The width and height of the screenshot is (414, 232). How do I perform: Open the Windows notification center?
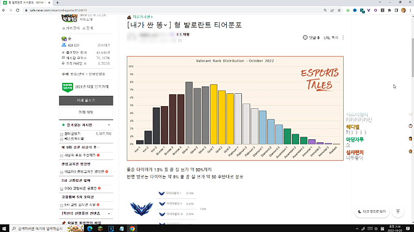408,228
